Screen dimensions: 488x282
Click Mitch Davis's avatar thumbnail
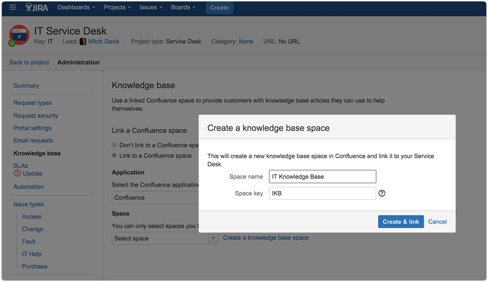83,42
